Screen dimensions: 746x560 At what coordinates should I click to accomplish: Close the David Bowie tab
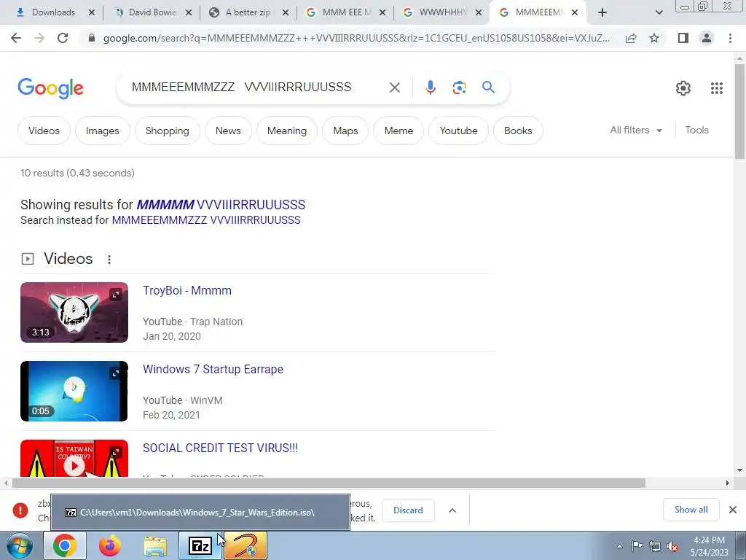(189, 12)
